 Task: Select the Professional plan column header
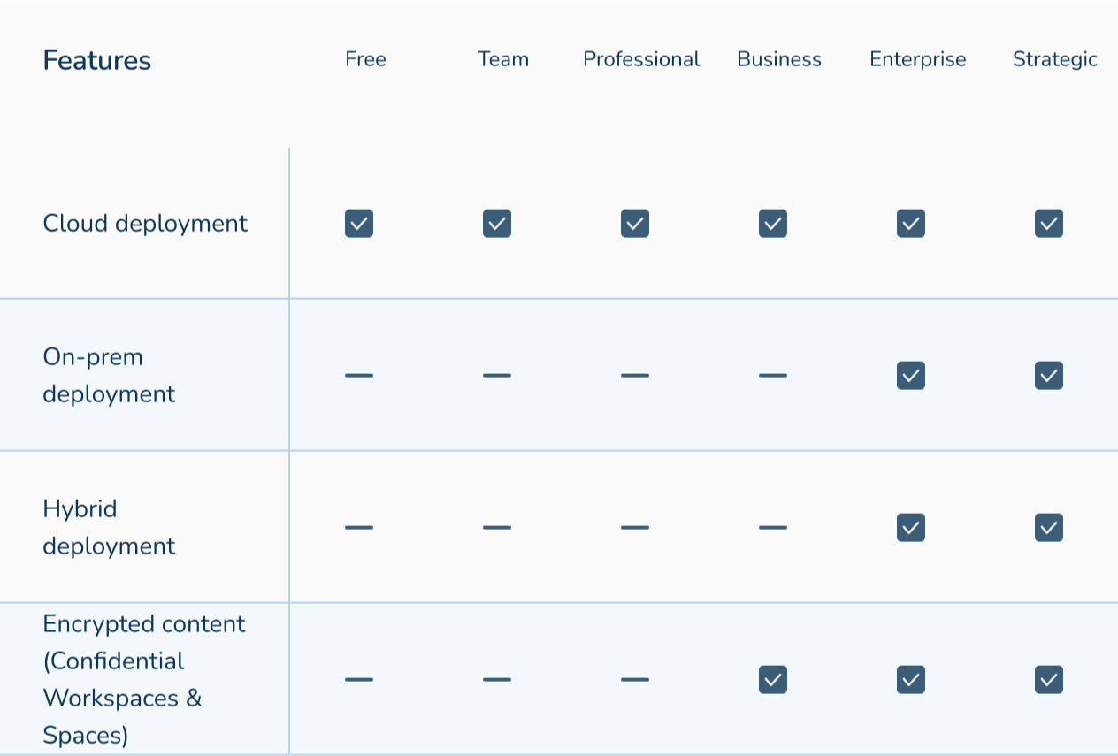(x=641, y=59)
